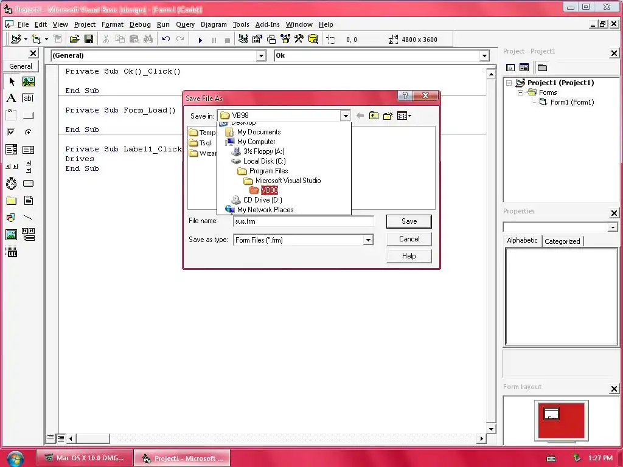This screenshot has height=467, width=623.
Task: Select the DriveListBox control tool
Action: pyautogui.click(x=28, y=184)
